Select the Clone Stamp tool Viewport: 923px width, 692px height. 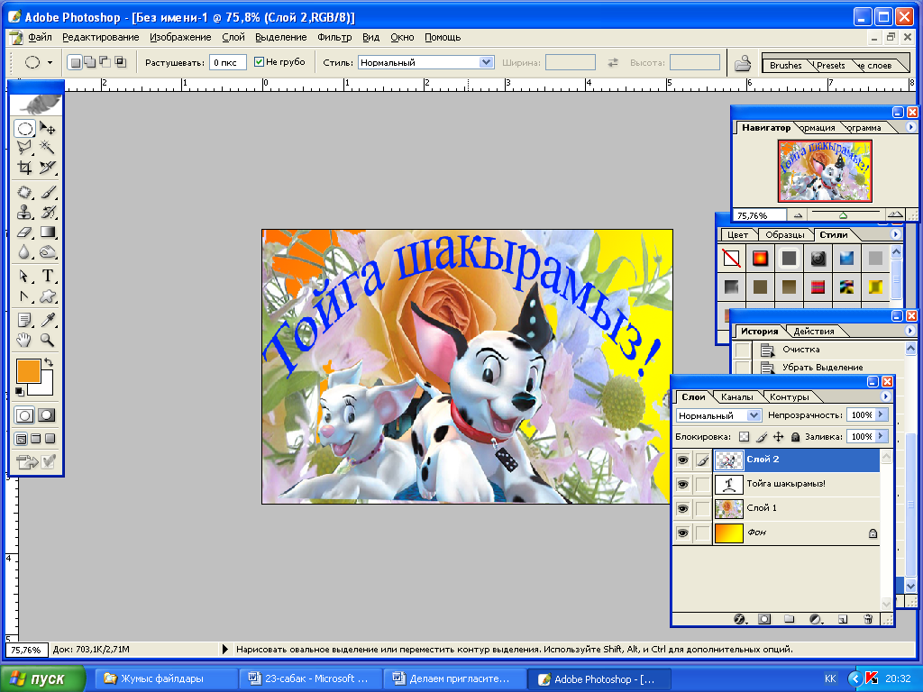[x=24, y=211]
